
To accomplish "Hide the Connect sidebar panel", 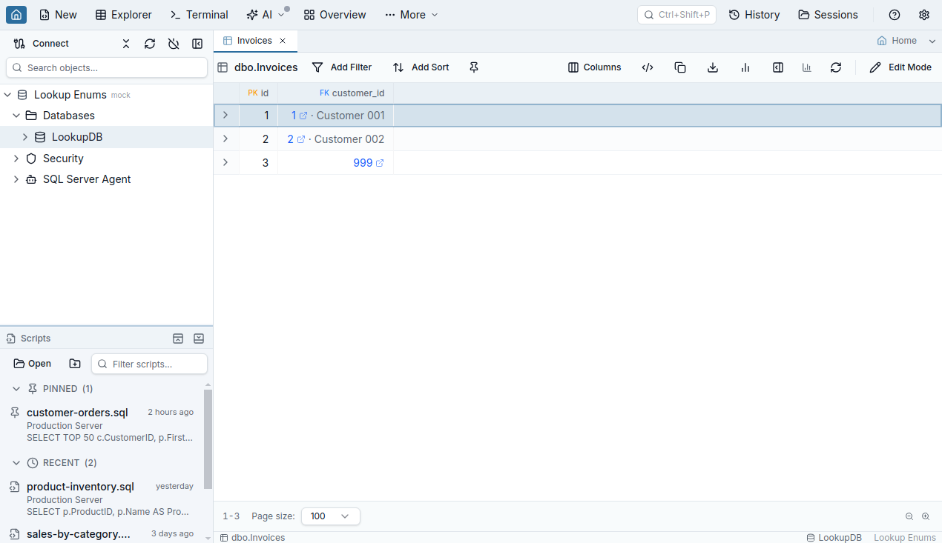I will [197, 44].
